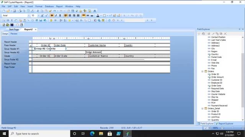
Task: Collapse the Orders_Detail table node
Action: (203, 108)
